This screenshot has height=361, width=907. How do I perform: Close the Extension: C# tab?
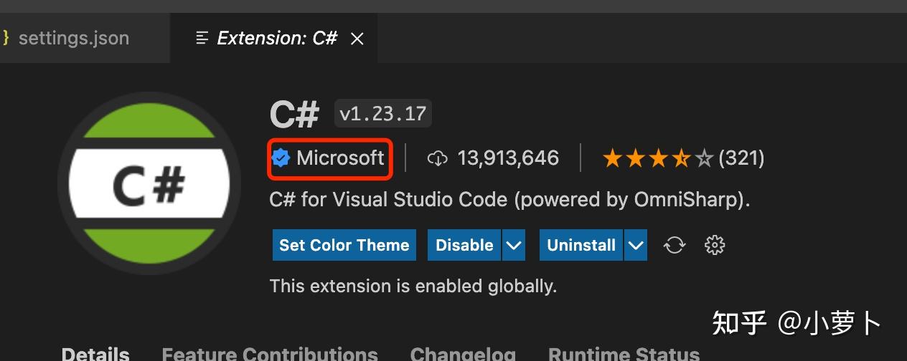pos(357,39)
